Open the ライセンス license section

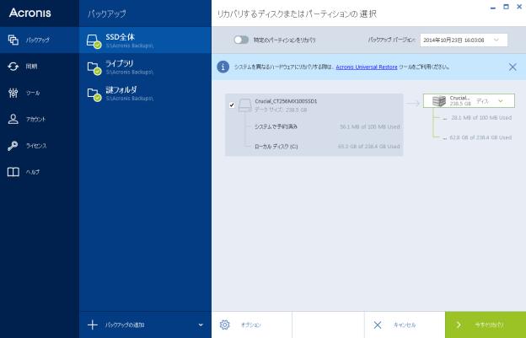tap(40, 146)
